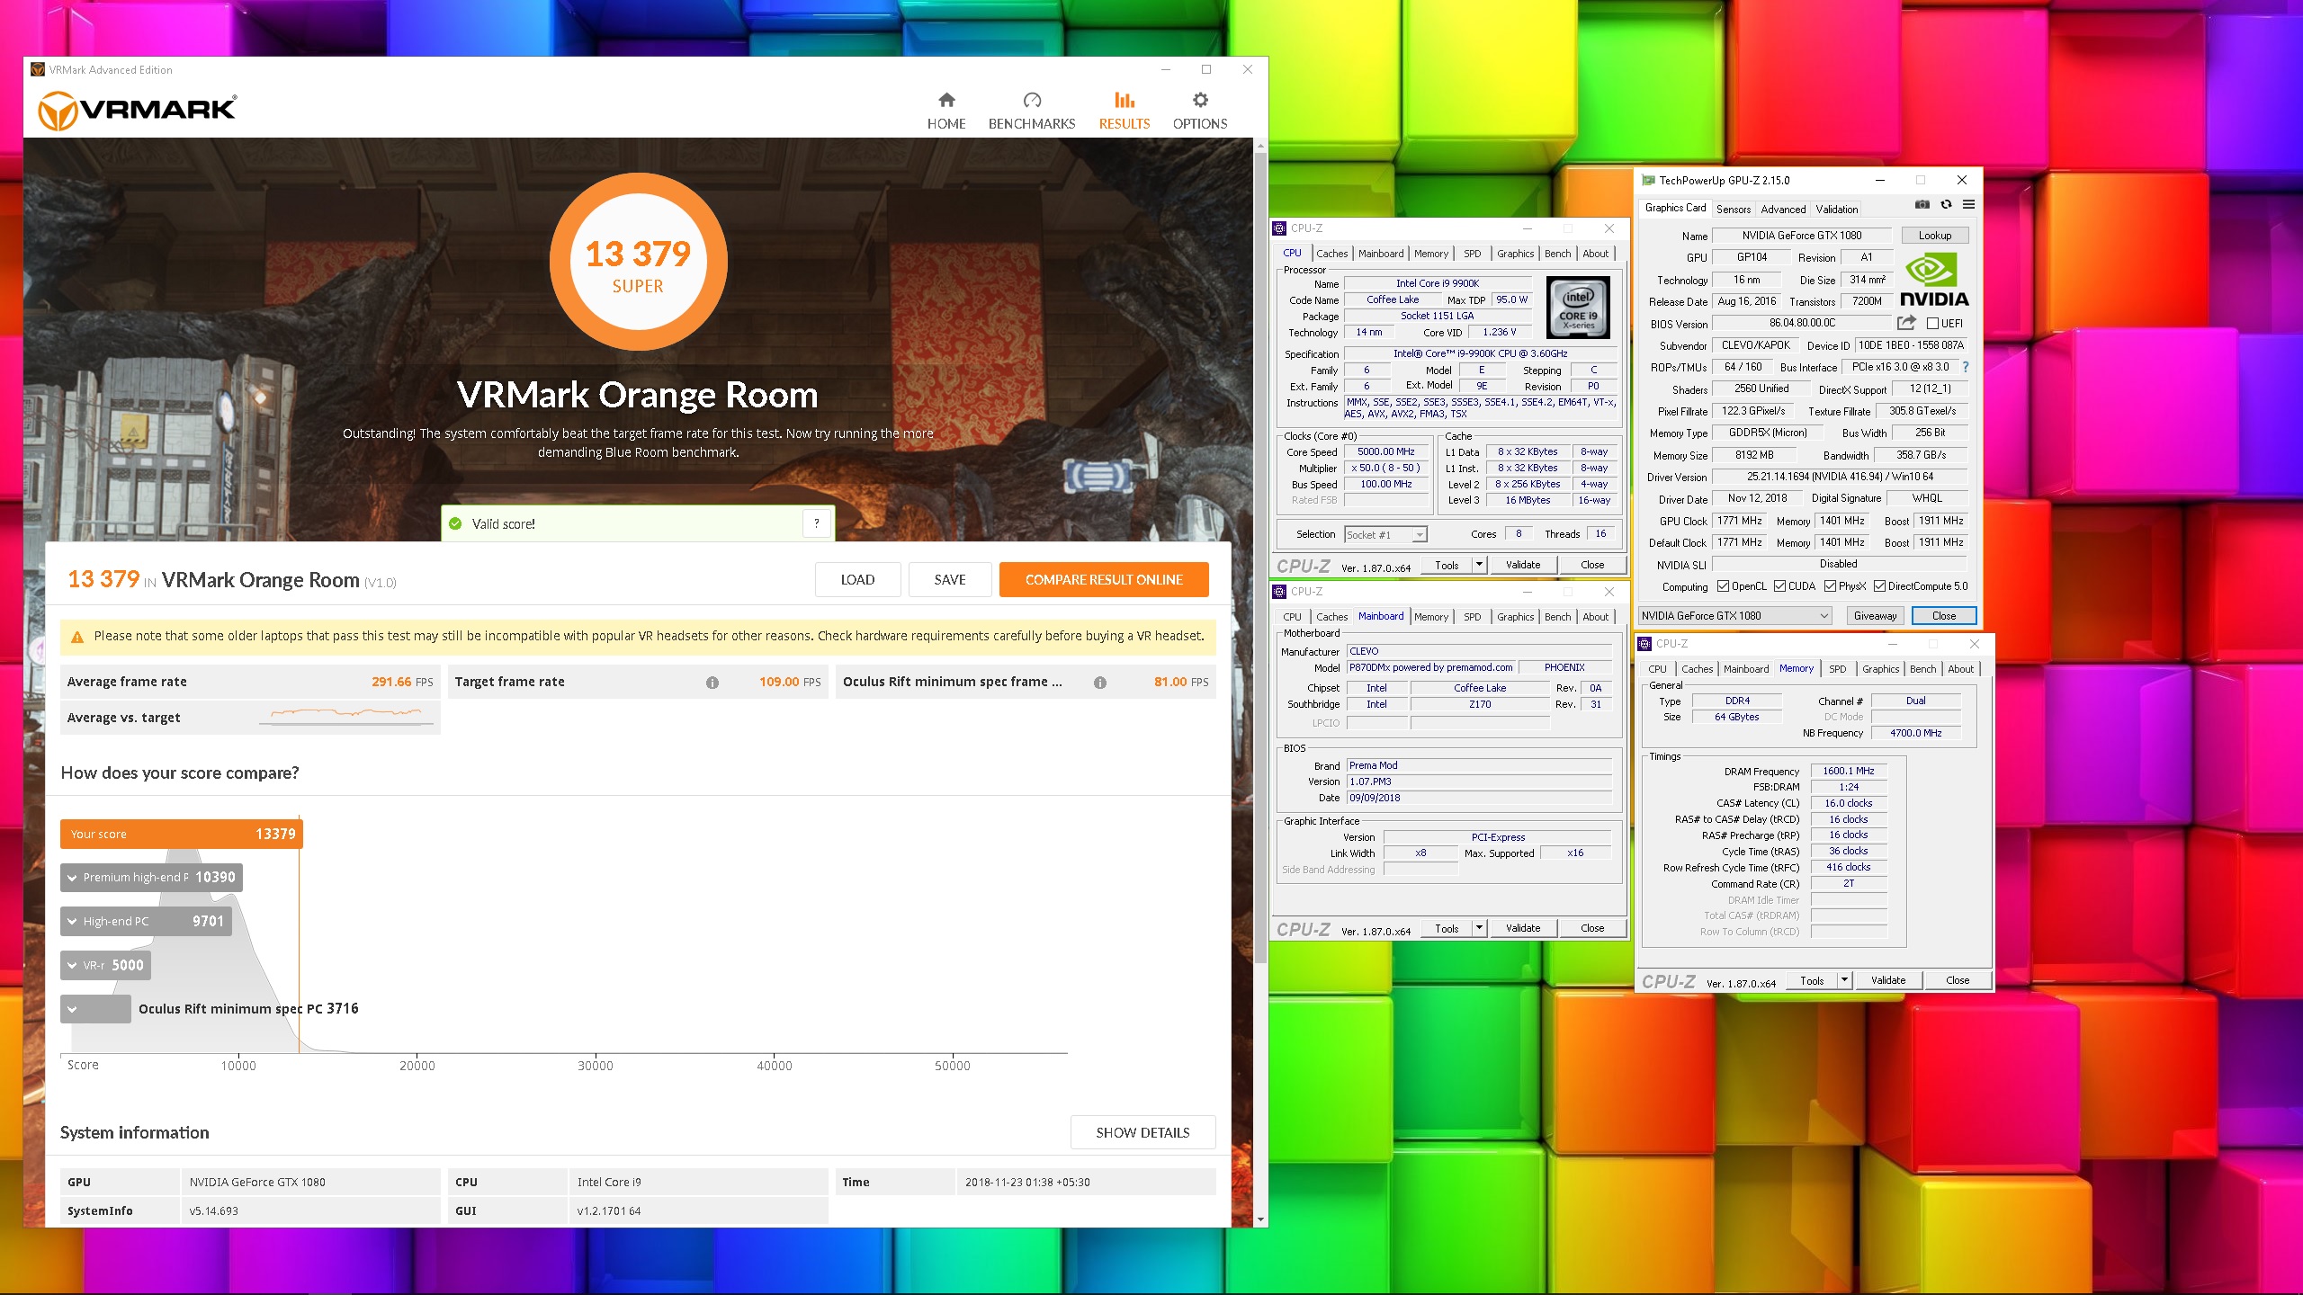Viewport: 2303px width, 1295px height.
Task: Click info icon beside Oculus Rift minimum spec frame
Action: [x=1099, y=683]
